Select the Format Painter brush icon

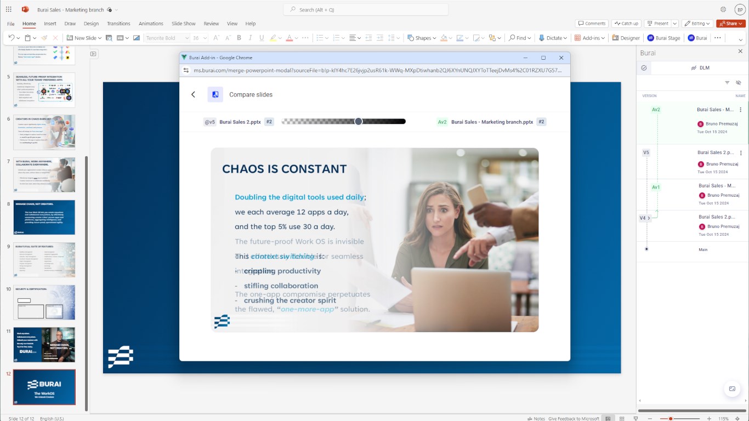point(44,38)
